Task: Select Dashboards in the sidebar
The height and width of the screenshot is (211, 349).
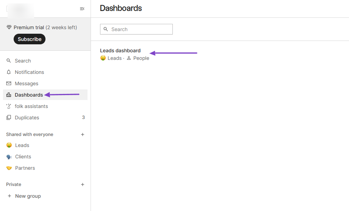Action: (45, 95)
